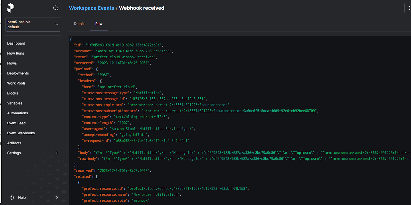Expand the Help menu chevron
The height and width of the screenshot is (205, 411).
pos(57,198)
